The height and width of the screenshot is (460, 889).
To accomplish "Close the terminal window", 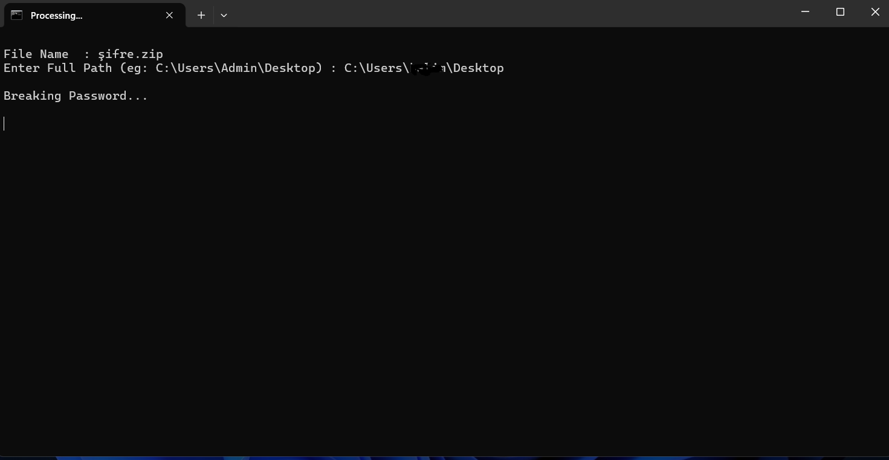I will click(874, 12).
